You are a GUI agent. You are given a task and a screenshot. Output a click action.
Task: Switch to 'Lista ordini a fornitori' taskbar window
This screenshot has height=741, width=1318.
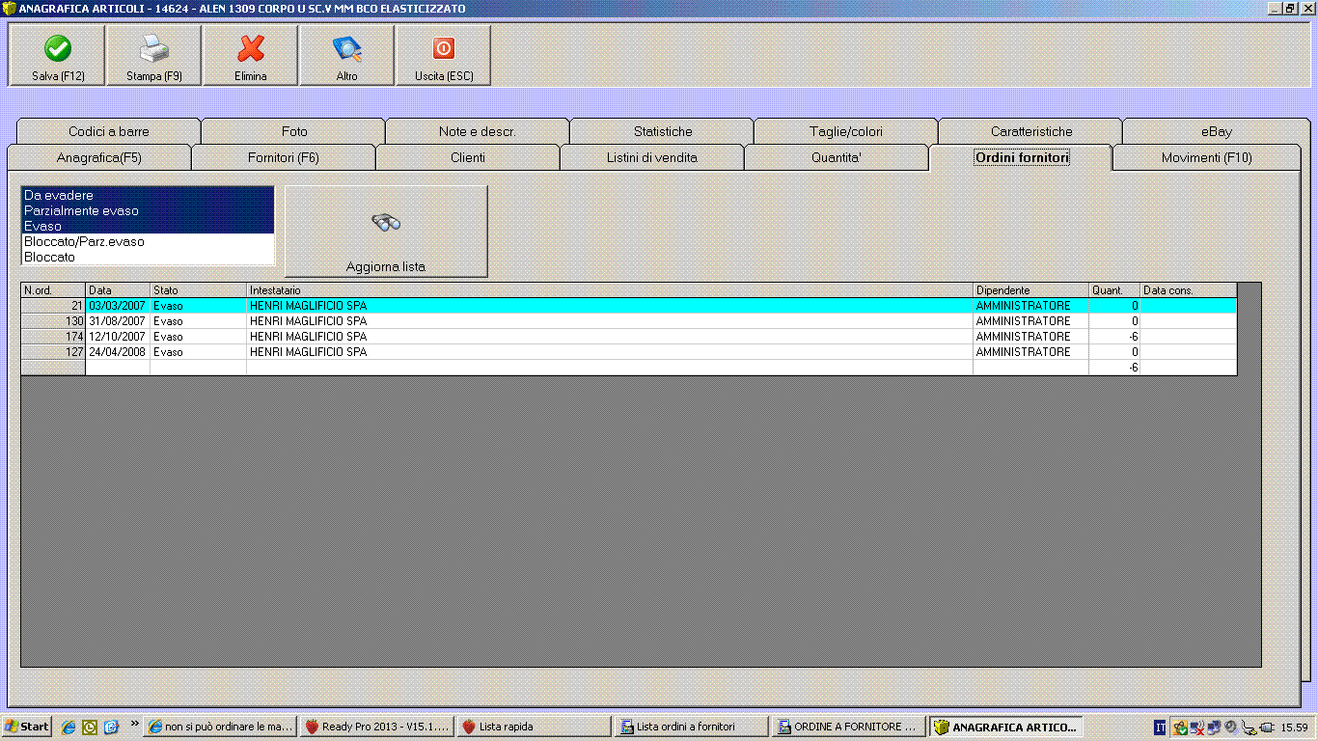(x=691, y=727)
